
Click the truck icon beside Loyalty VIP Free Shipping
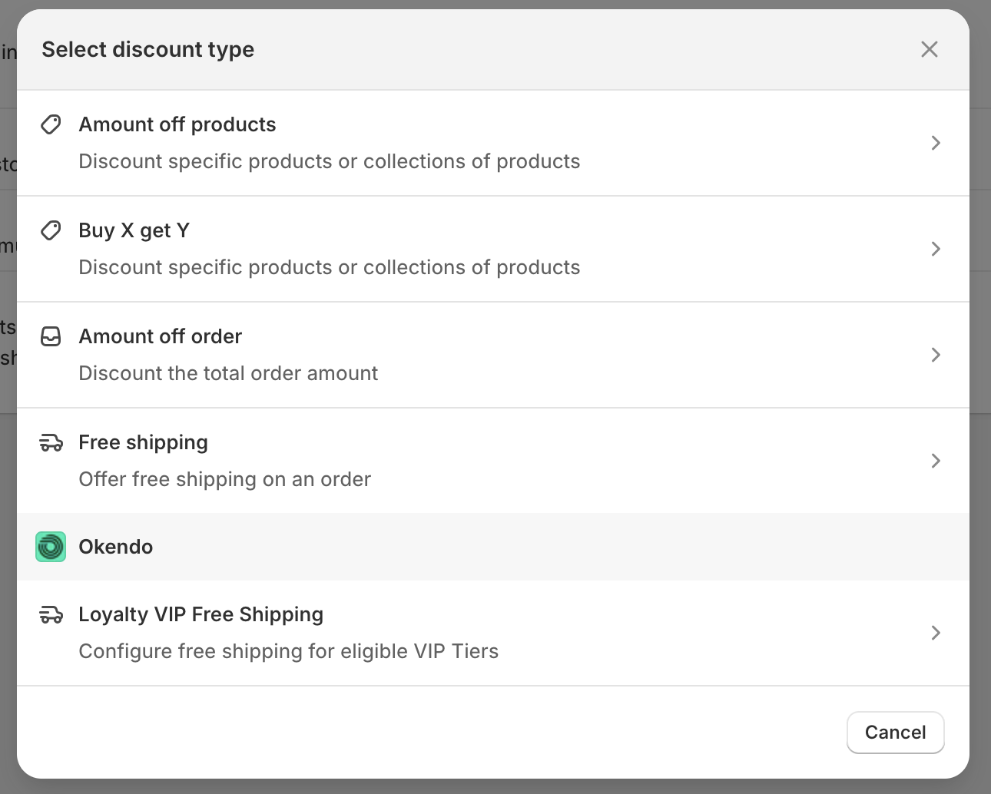pos(51,614)
